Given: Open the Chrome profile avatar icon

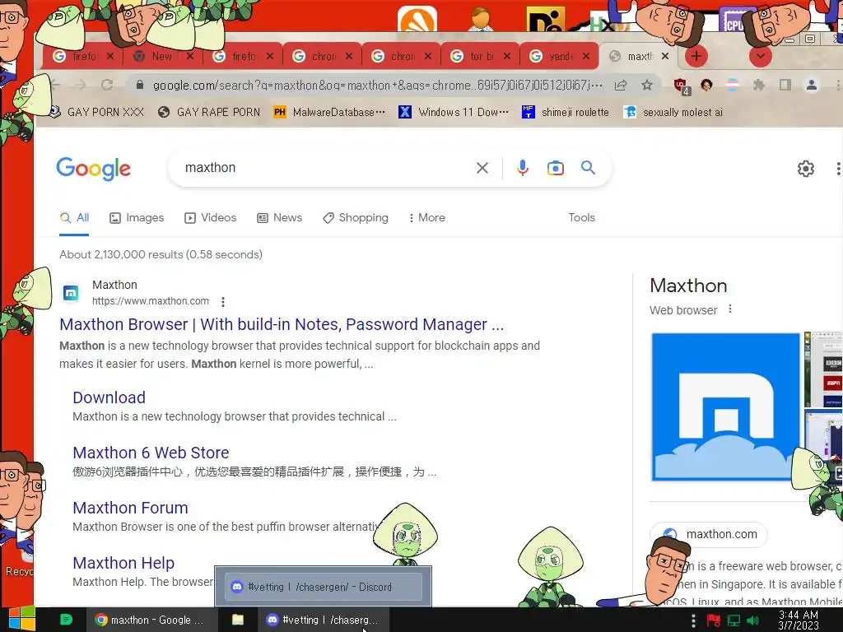Looking at the screenshot, I should coord(811,85).
